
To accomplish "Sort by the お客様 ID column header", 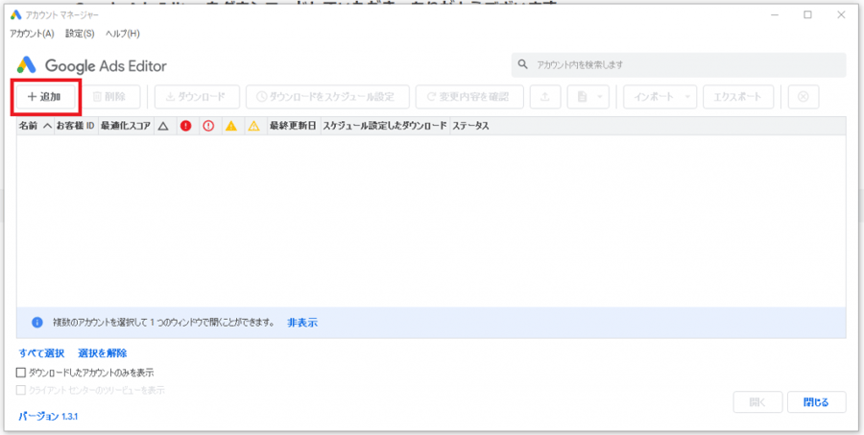I will point(76,126).
